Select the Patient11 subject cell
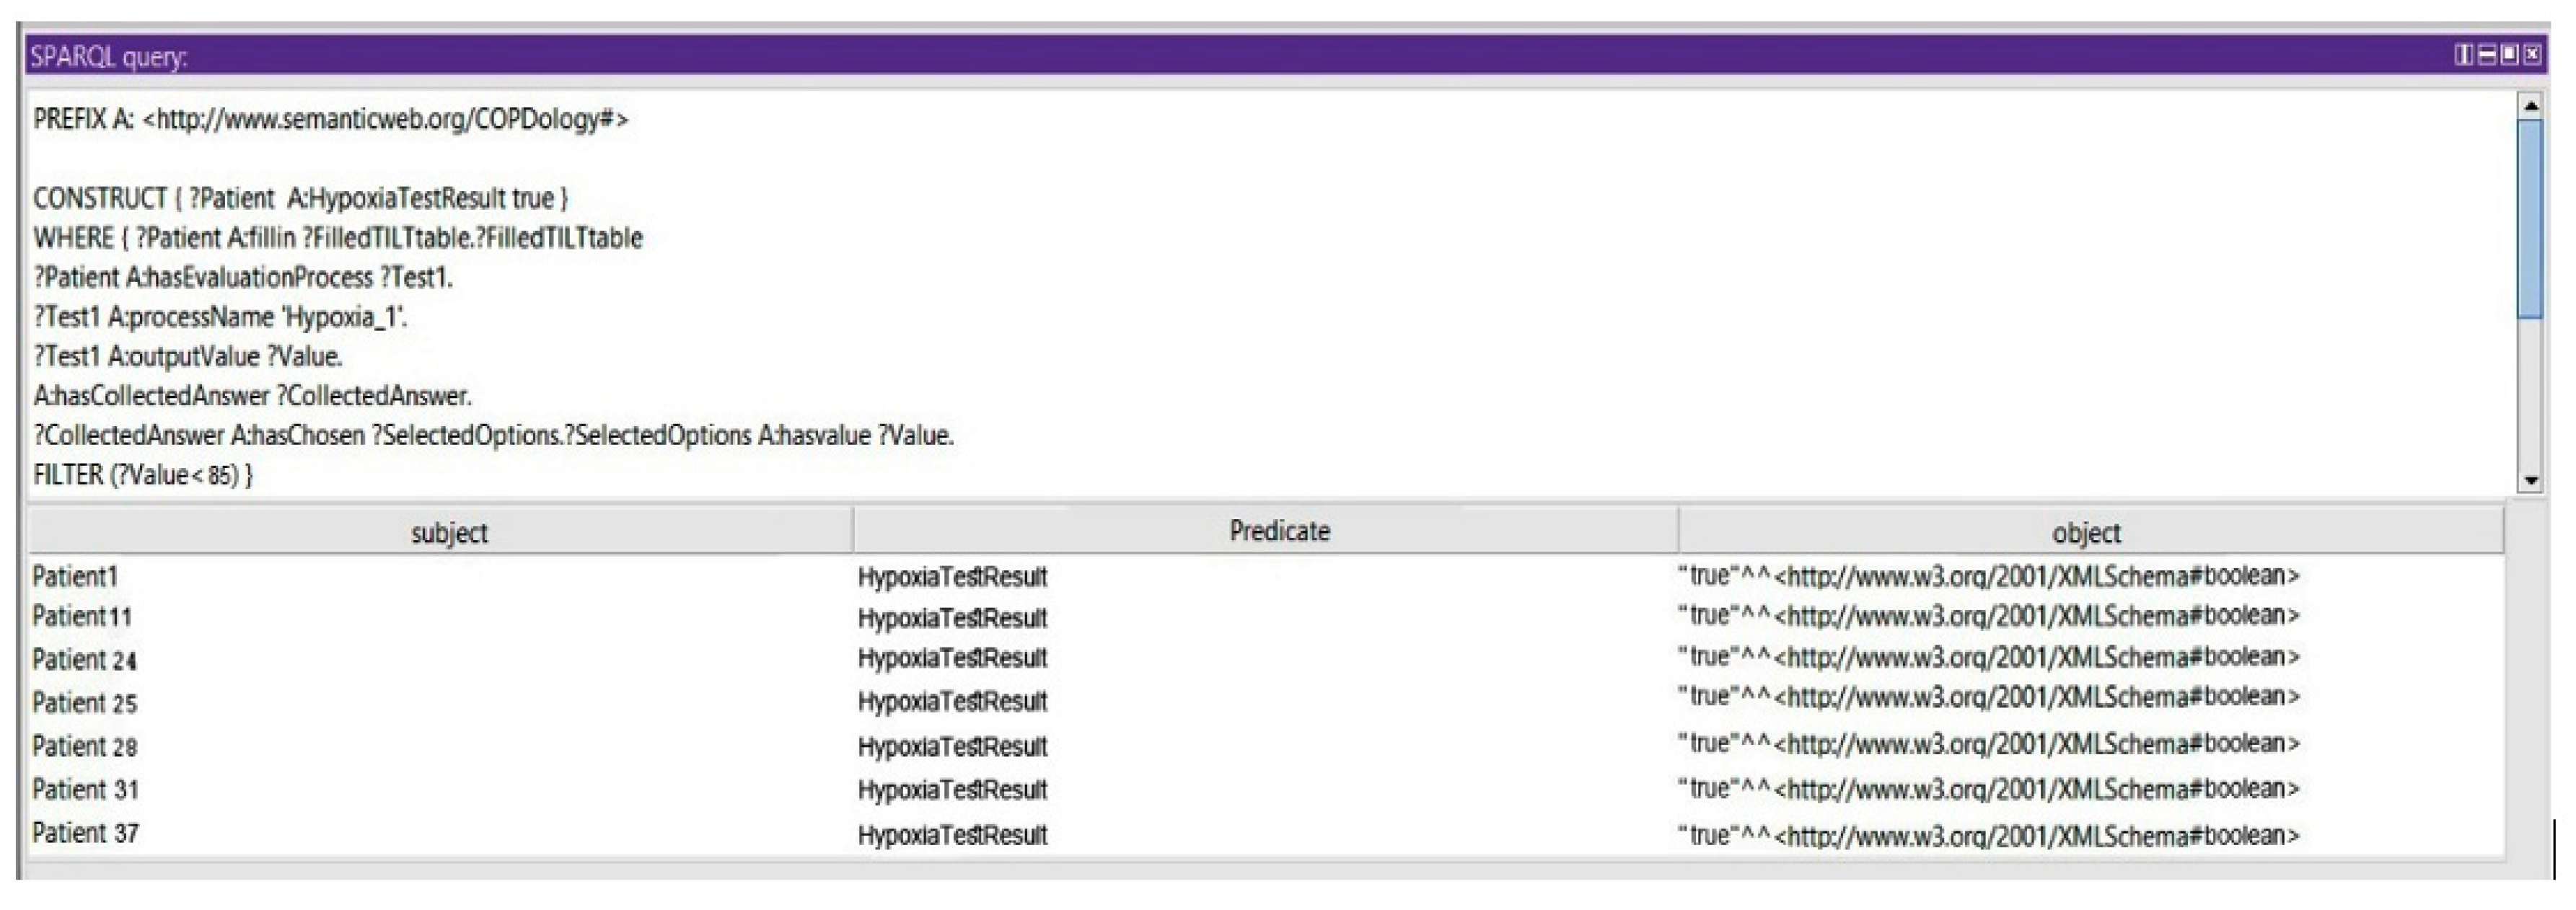 click(82, 616)
